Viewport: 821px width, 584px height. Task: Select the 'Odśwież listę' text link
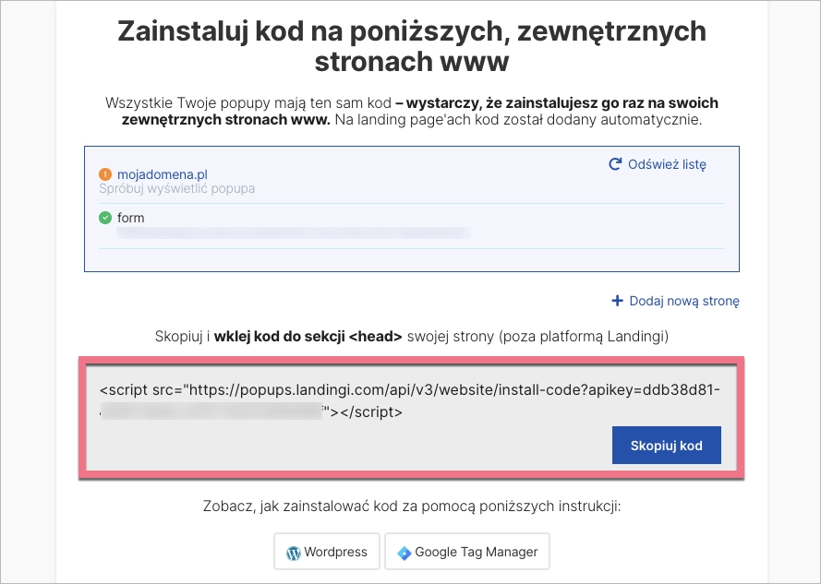point(667,165)
